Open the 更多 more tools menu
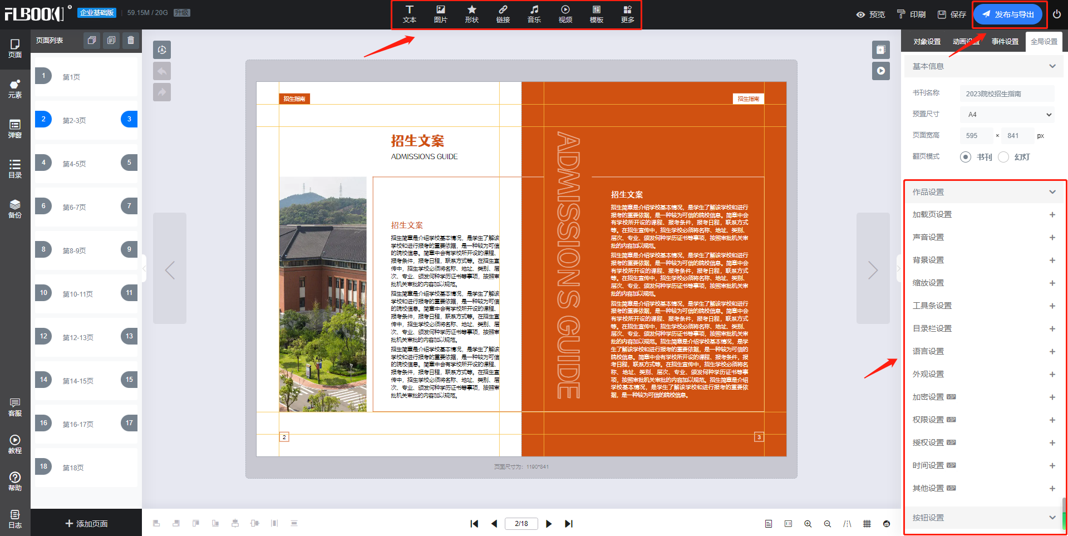1068x536 pixels. tap(628, 14)
